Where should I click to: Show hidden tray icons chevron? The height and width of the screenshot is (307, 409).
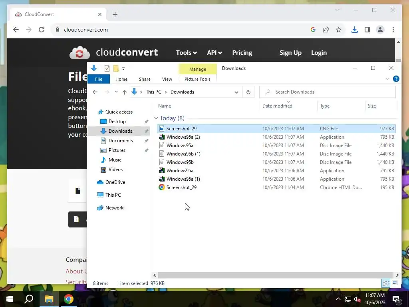[338, 299]
